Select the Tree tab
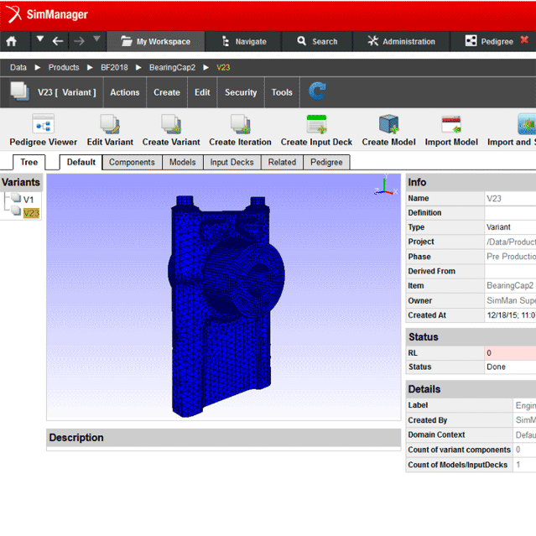This screenshot has height=536, width=536. pyautogui.click(x=29, y=162)
